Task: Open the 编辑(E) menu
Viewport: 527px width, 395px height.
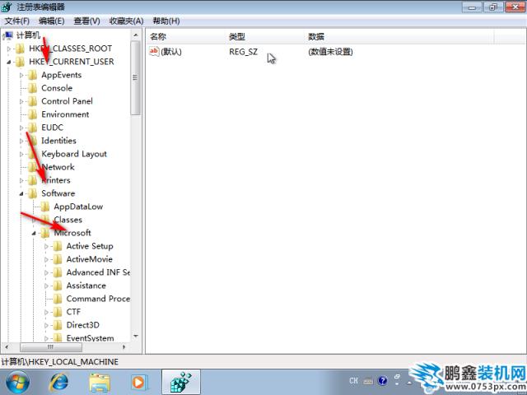Action: (51, 21)
